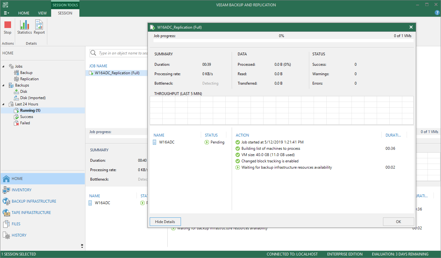The height and width of the screenshot is (258, 441).
Task: Sort by JOB NAME column header
Action: pos(98,66)
